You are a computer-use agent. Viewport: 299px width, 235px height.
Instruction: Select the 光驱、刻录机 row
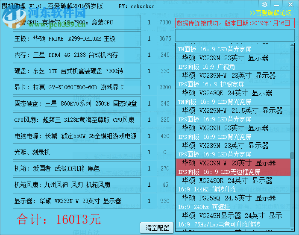point(77,152)
